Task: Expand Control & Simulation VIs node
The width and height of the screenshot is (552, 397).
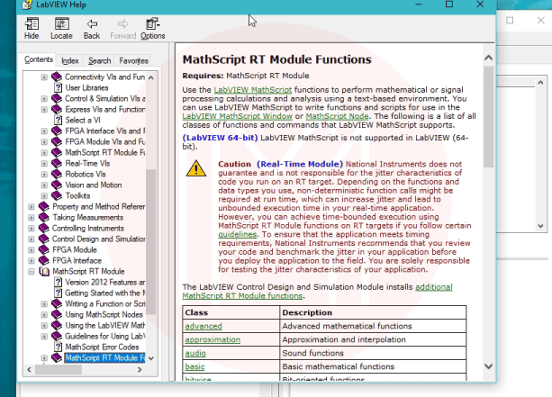Action: pos(44,99)
